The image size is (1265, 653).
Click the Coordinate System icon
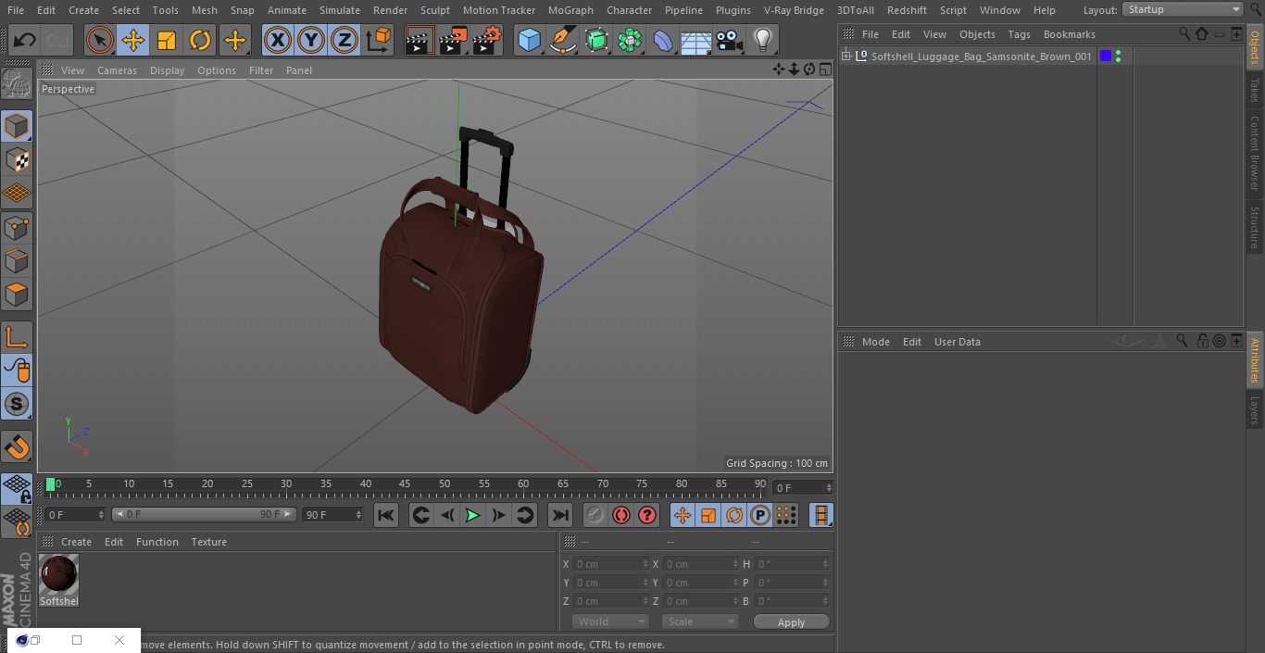point(379,41)
